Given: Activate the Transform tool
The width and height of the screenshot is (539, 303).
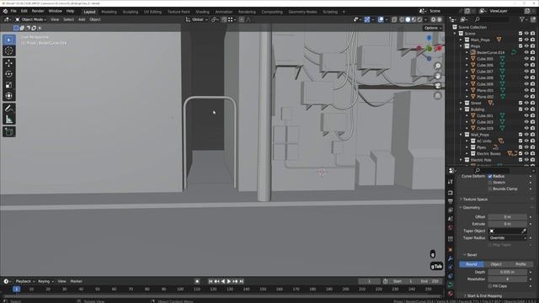Looking at the screenshot, I should point(9,96).
